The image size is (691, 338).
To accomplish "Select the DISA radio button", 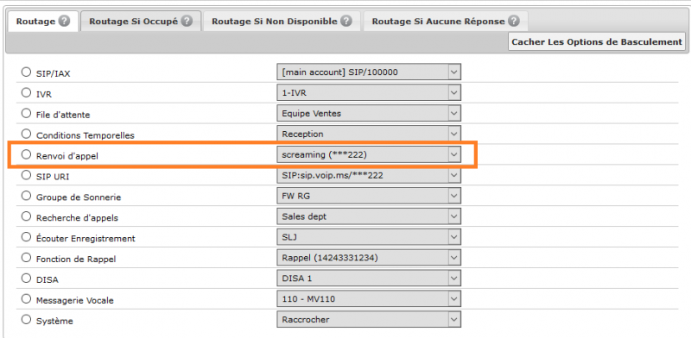I will [x=27, y=278].
